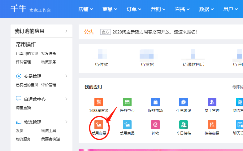This screenshot has height=151, width=243.
Task: Click the 我的应用 heading
Action: [93, 87]
